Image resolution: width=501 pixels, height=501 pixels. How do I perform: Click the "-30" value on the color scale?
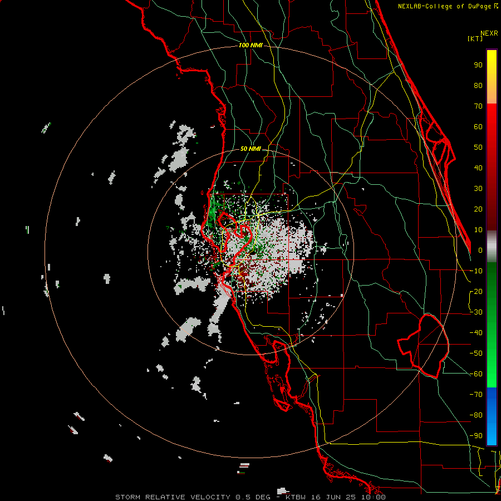pos(476,312)
